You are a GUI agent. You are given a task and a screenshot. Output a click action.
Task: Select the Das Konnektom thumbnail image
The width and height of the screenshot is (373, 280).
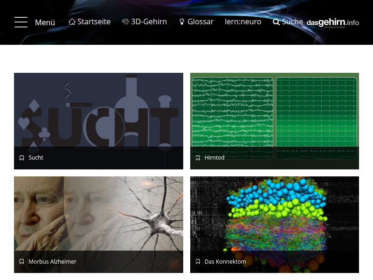pos(275,213)
